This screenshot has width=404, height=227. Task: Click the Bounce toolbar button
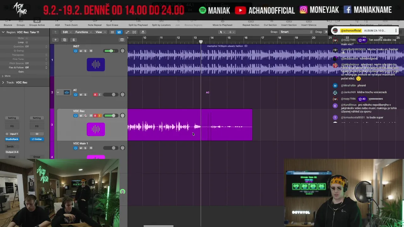coord(8,25)
